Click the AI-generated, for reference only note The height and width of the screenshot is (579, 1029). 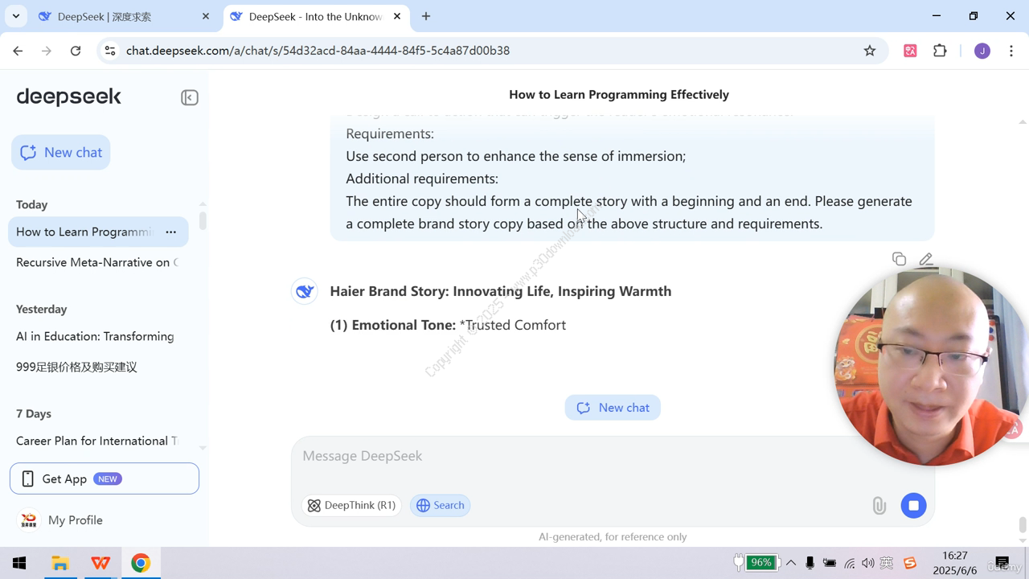click(x=613, y=536)
